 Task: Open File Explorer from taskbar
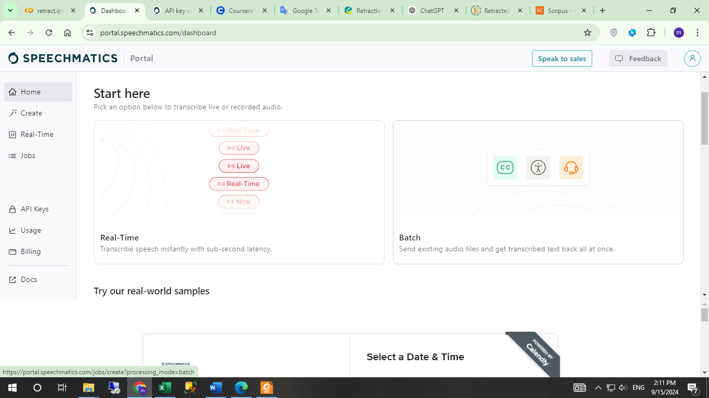[x=89, y=388]
